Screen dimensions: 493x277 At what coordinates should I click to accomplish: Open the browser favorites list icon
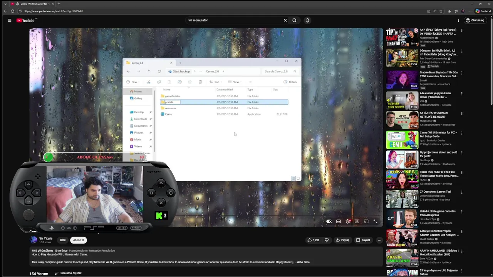tap(456, 11)
